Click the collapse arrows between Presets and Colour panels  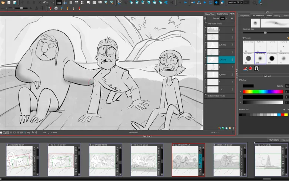tap(267, 76)
